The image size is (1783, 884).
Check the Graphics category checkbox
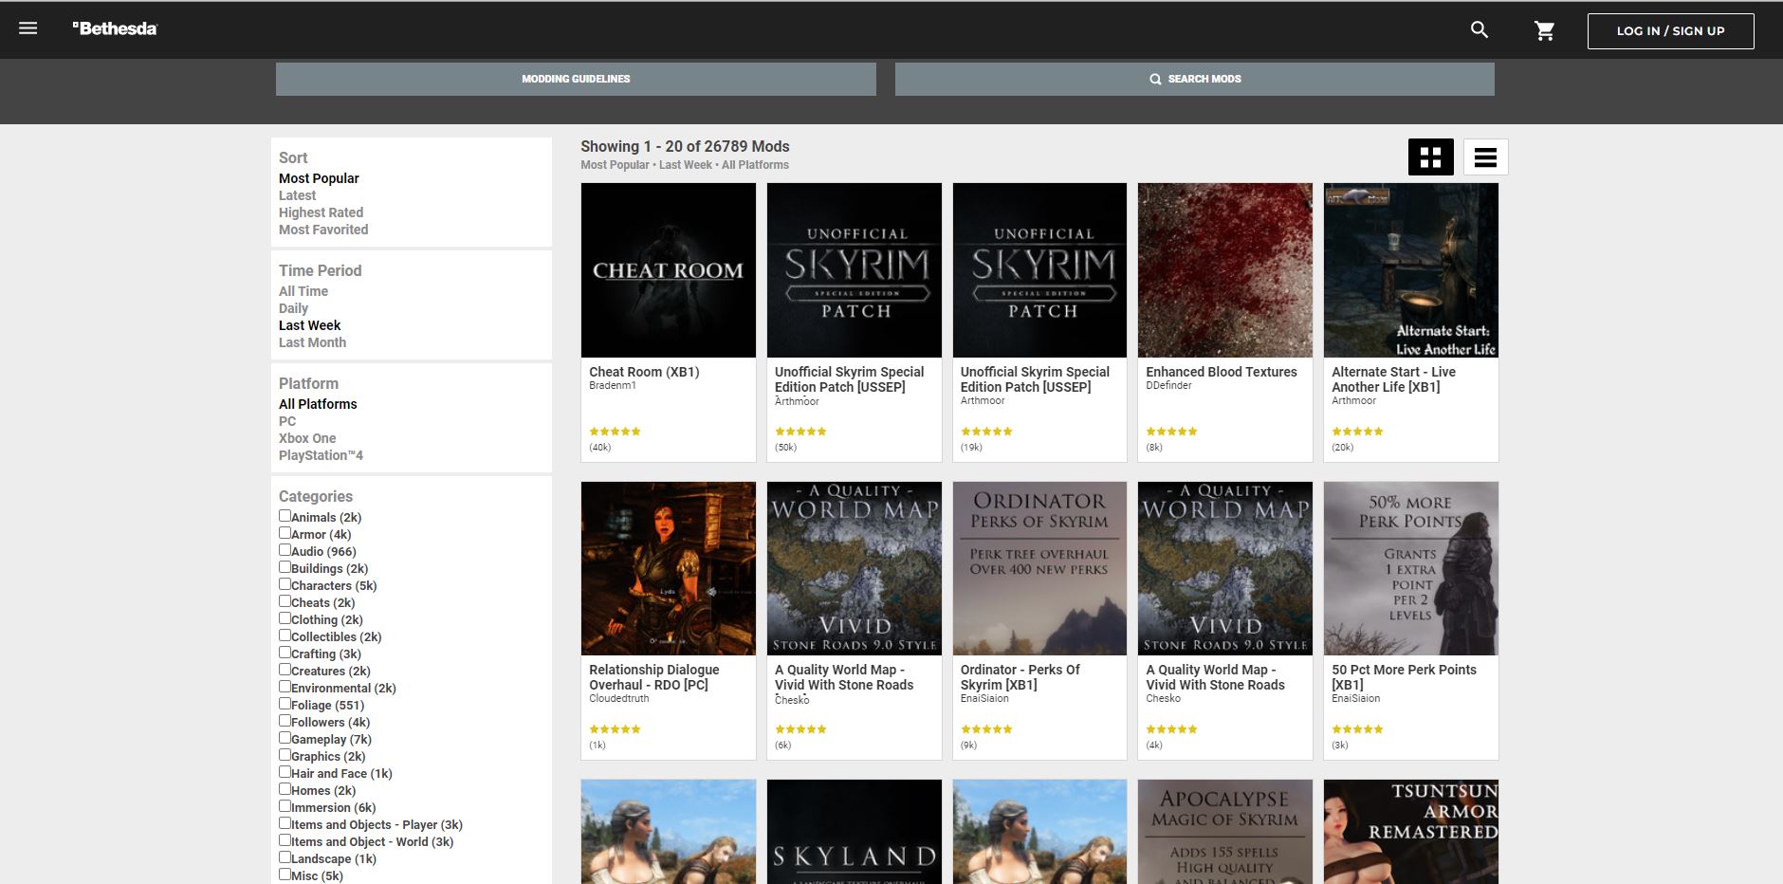coord(285,755)
